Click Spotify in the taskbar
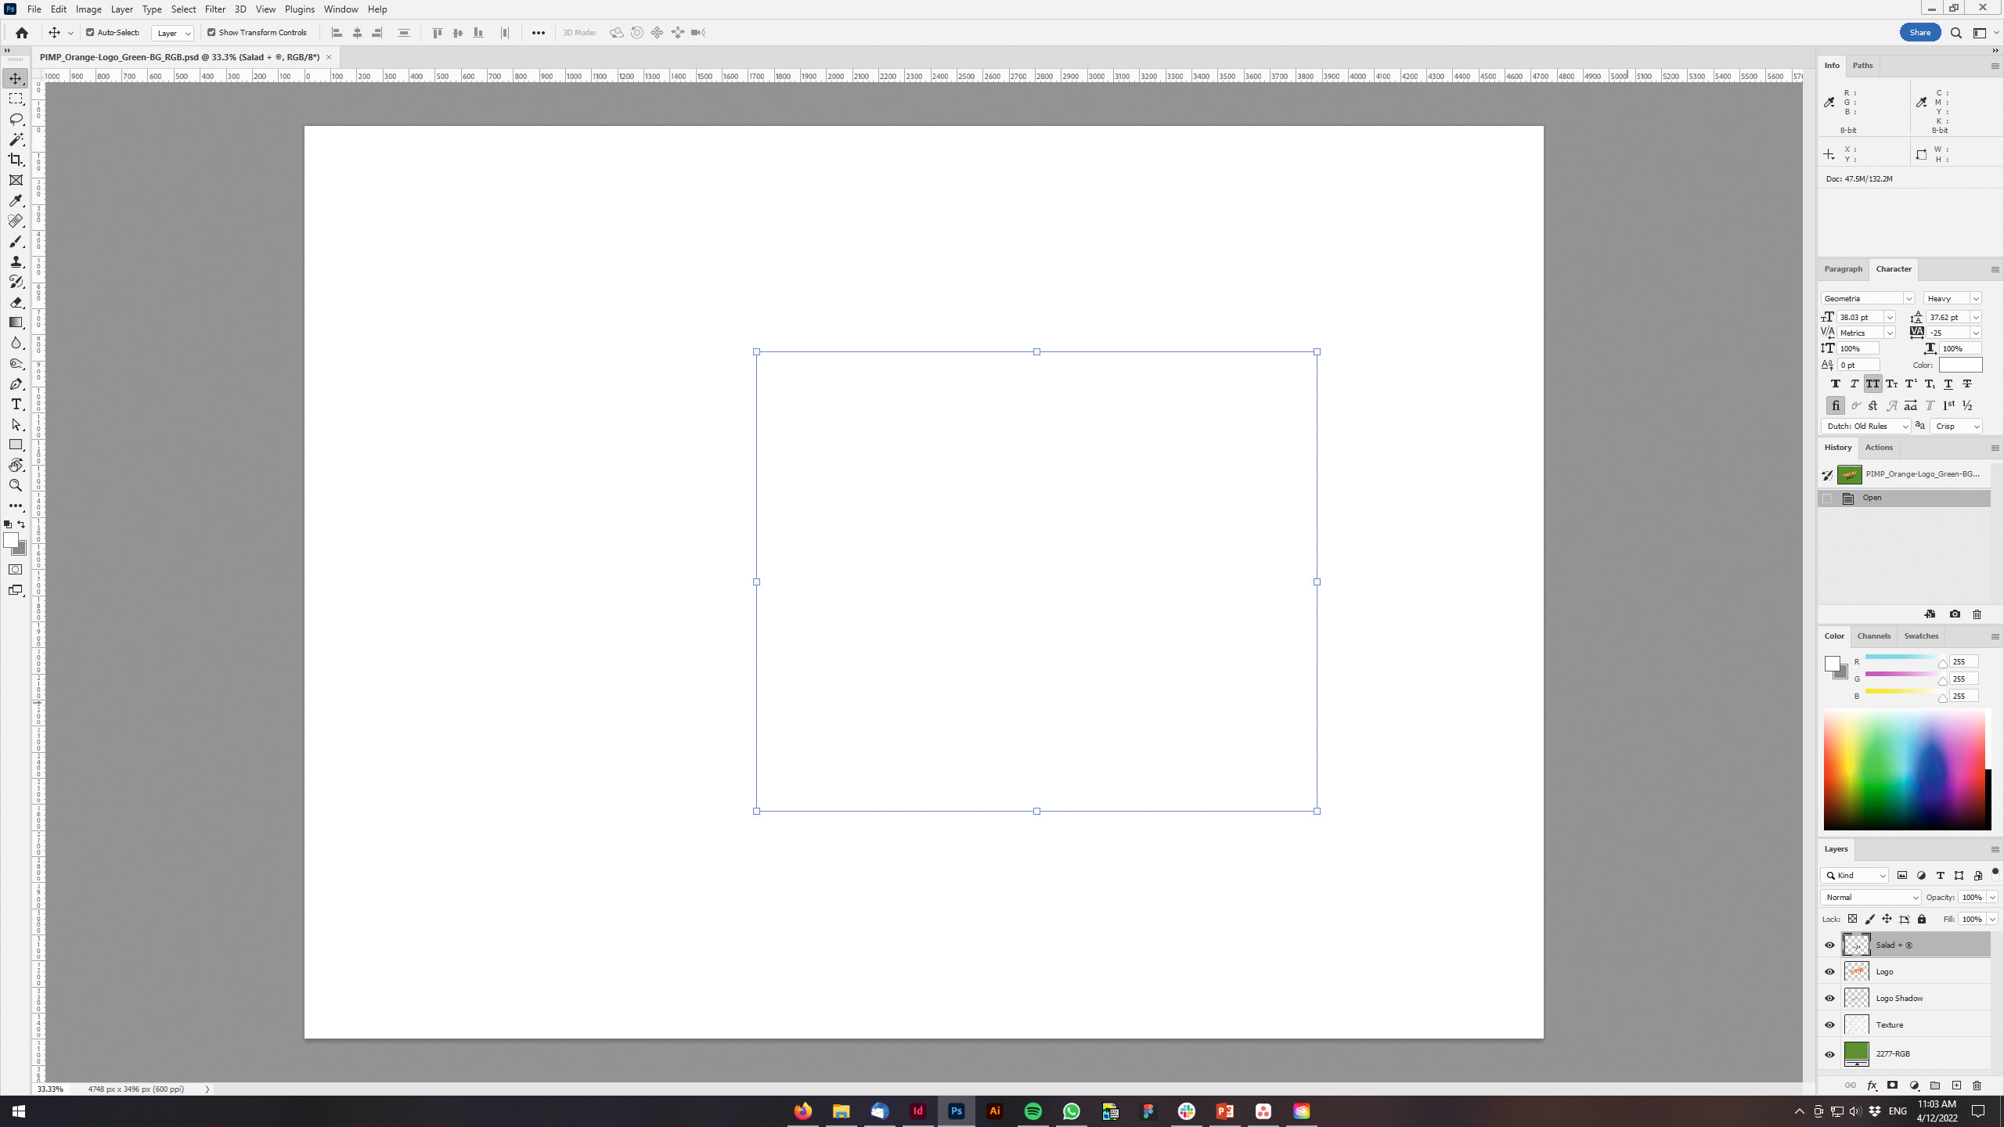Screen dimensions: 2004x1127 pos(1033,1111)
